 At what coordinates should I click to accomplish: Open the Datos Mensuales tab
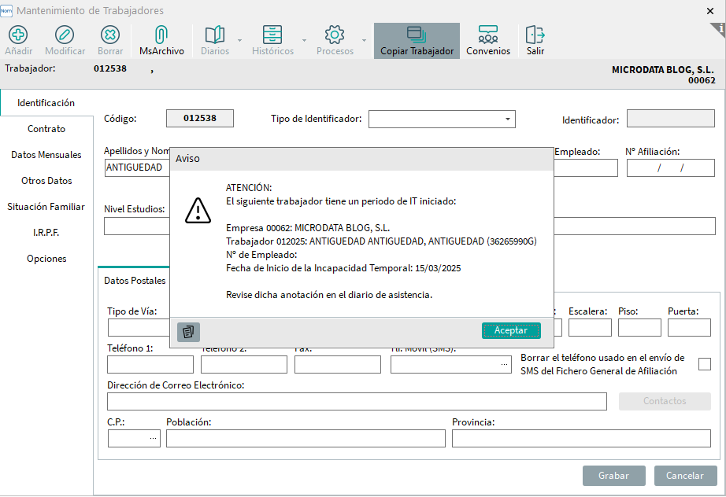pos(46,155)
